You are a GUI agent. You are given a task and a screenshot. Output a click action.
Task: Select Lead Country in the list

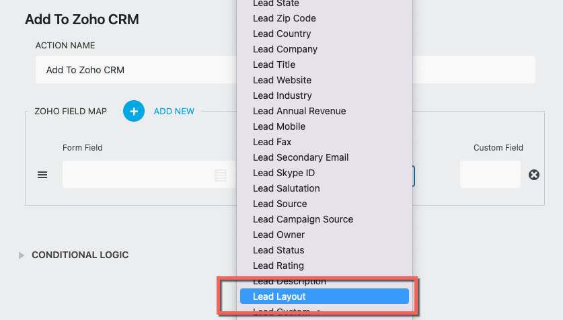coord(282,34)
